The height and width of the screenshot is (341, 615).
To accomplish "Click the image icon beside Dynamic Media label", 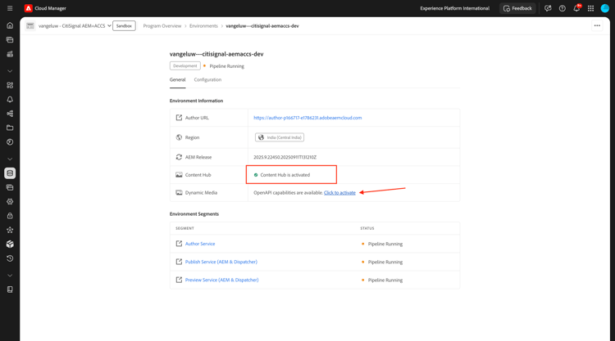I will pyautogui.click(x=179, y=192).
